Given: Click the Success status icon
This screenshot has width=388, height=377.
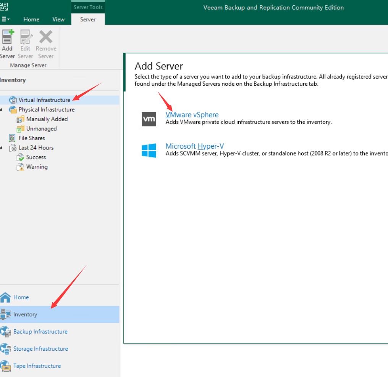Looking at the screenshot, I should (20, 157).
